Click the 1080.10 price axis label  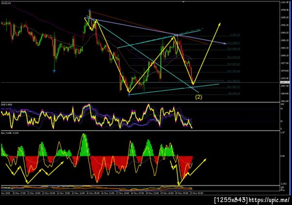pyautogui.click(x=285, y=55)
